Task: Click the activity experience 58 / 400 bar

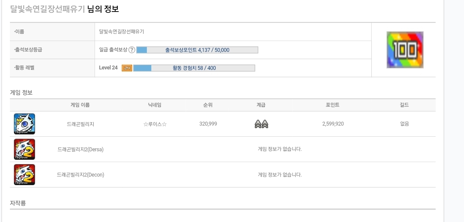Action: (x=194, y=68)
